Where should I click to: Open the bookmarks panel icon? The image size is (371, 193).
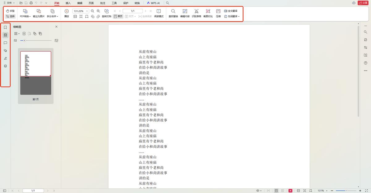point(5,27)
